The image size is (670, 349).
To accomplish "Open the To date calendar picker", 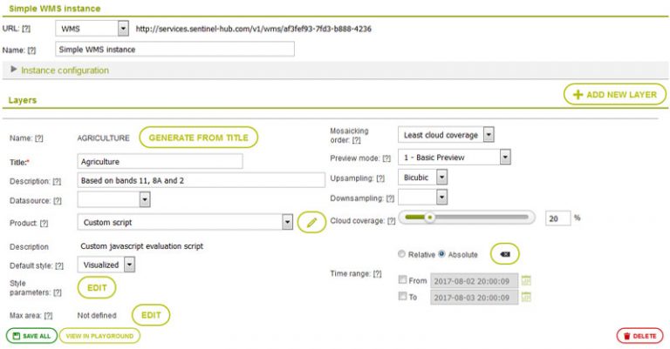I will point(526,297).
